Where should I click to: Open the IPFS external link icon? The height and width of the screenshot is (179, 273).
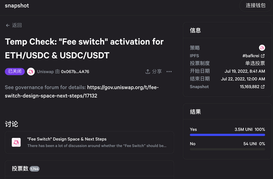pos(263,56)
